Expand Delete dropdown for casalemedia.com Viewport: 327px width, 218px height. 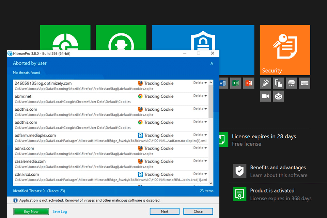tap(200, 161)
